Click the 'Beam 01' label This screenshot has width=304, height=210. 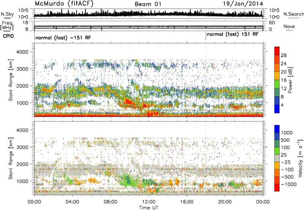tap(148, 4)
